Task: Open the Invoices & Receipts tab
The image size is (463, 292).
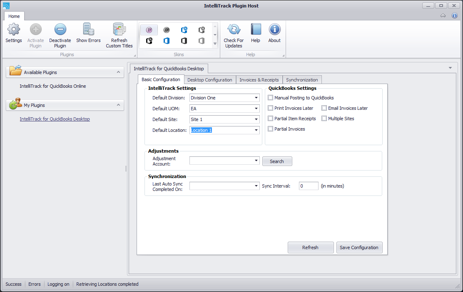Action: 259,80
